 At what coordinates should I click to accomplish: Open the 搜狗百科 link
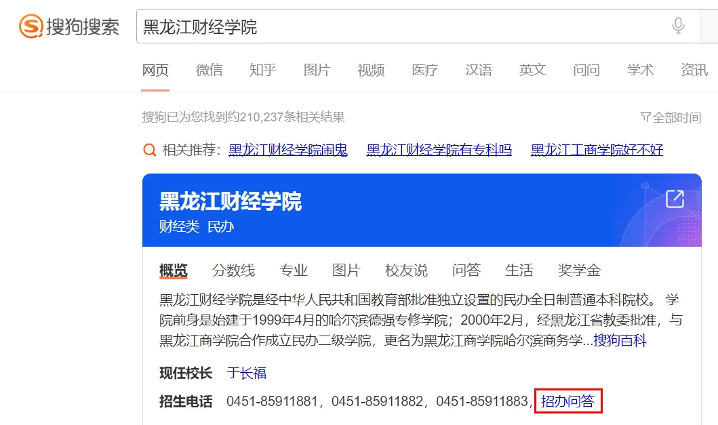620,340
